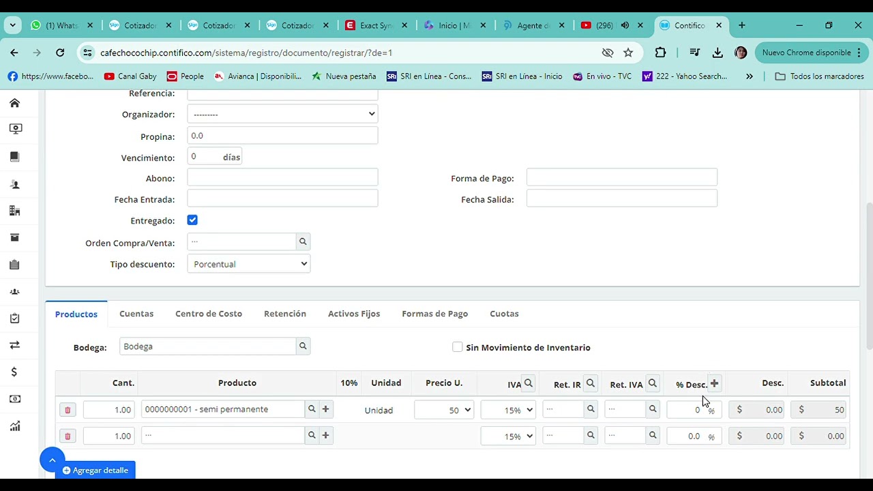Open the Organizador dropdown
The width and height of the screenshot is (873, 491).
tap(282, 114)
